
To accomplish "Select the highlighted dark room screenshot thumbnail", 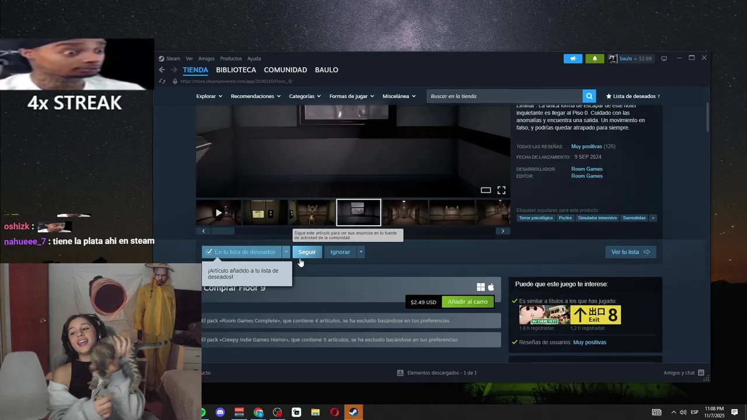I will pos(358,213).
